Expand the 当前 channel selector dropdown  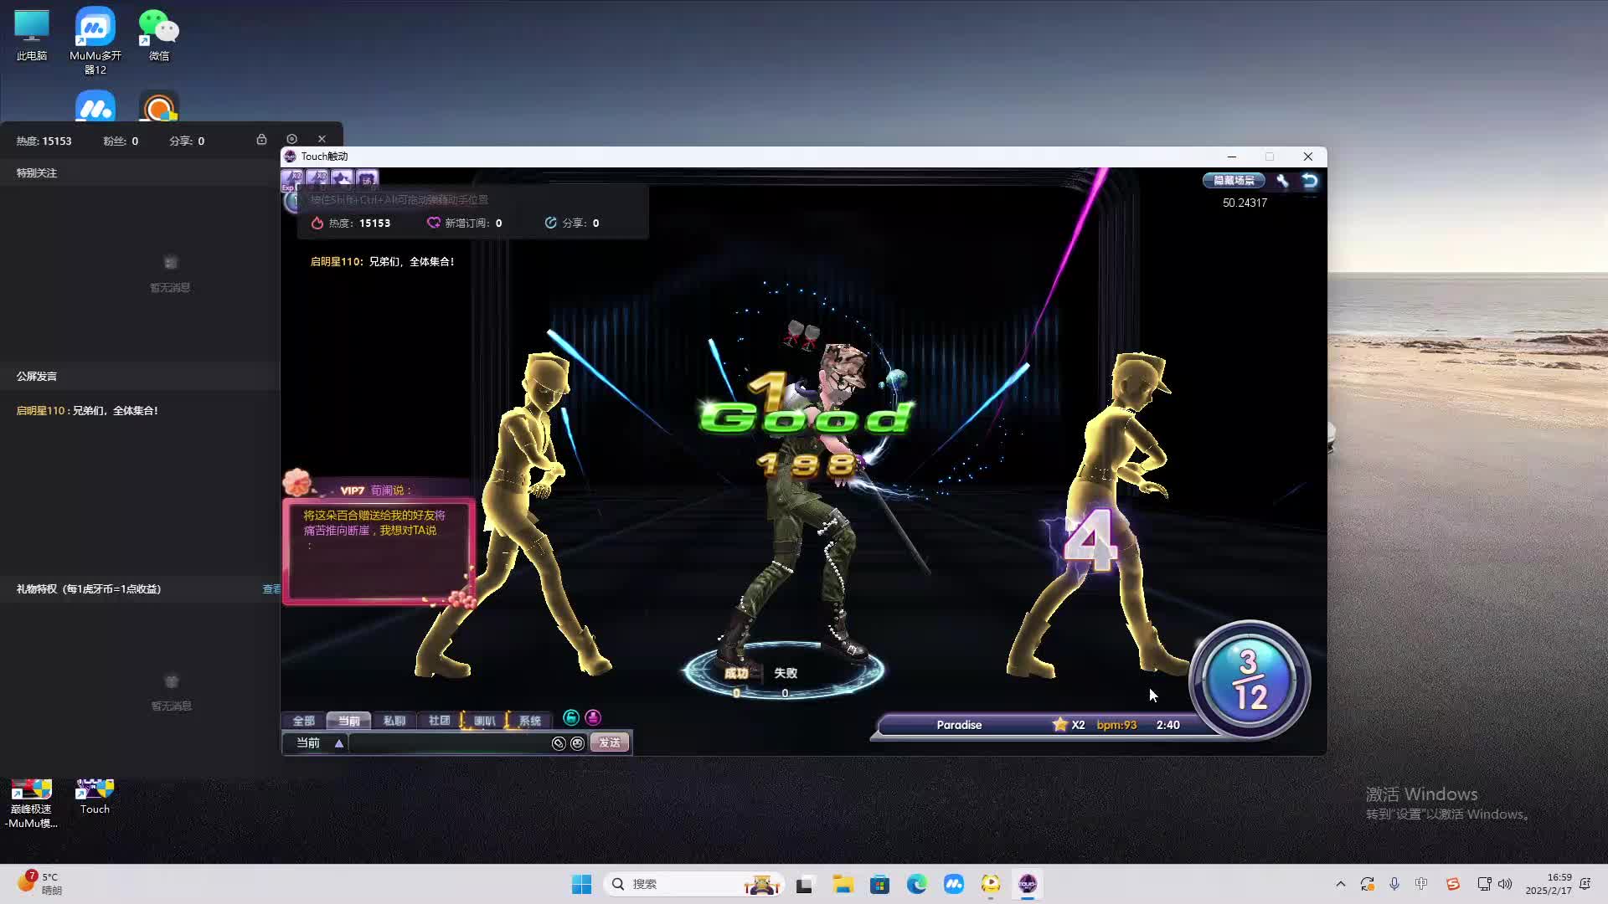[338, 743]
